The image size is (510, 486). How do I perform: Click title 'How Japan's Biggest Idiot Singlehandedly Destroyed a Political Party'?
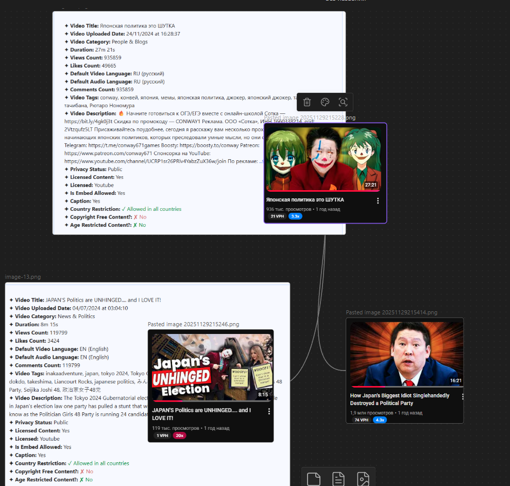pos(400,399)
